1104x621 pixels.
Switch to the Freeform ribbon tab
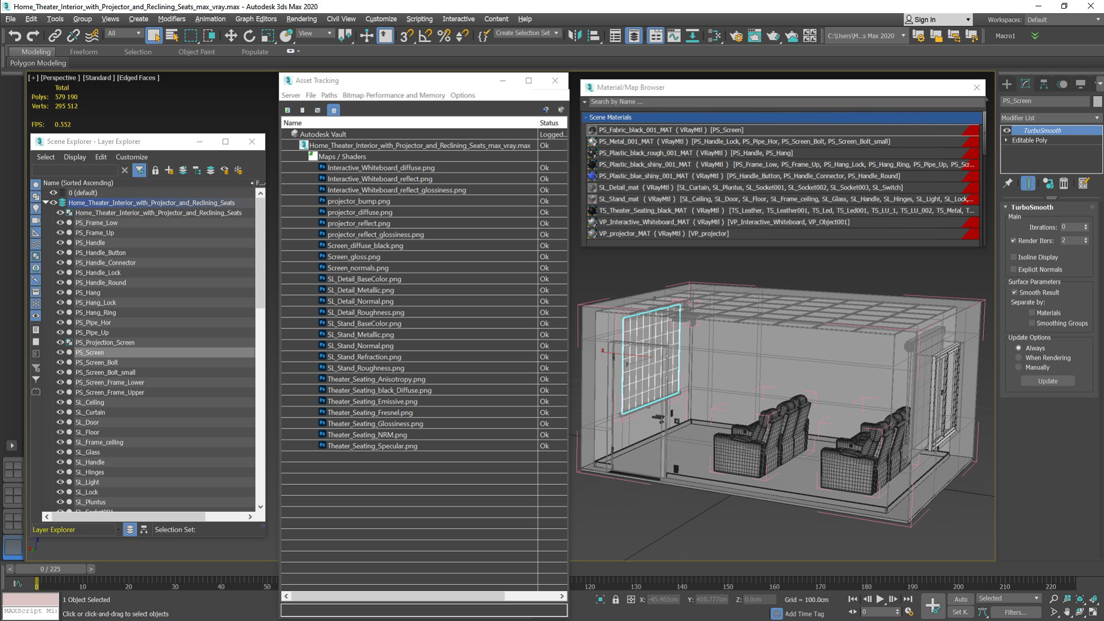click(x=83, y=52)
